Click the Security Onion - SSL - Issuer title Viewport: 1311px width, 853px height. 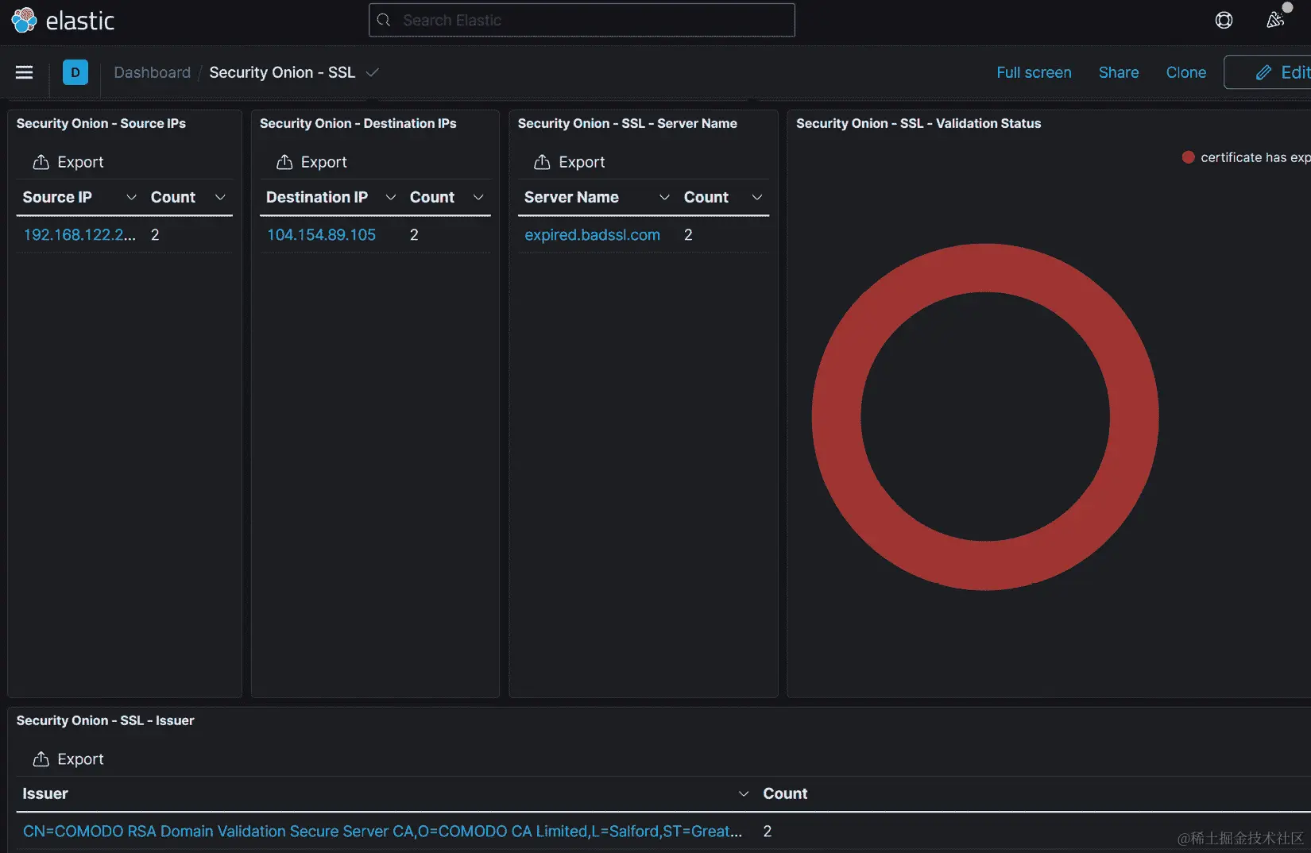106,720
